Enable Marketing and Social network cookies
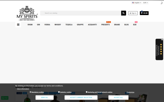Image resolution: width=164 pixels, height=102 pixels. 86,92
